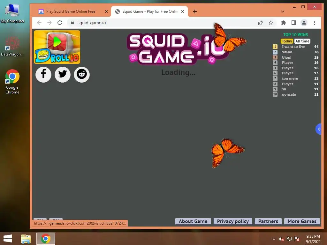Go back to previous page
The height and width of the screenshot is (245, 327).
[39, 23]
